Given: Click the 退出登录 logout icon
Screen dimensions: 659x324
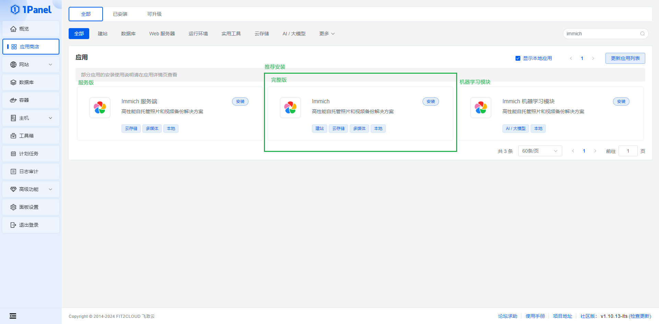Looking at the screenshot, I should click(13, 225).
